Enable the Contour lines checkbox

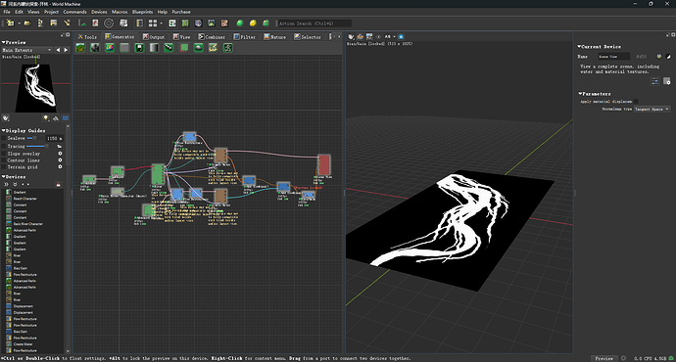pyautogui.click(x=4, y=160)
